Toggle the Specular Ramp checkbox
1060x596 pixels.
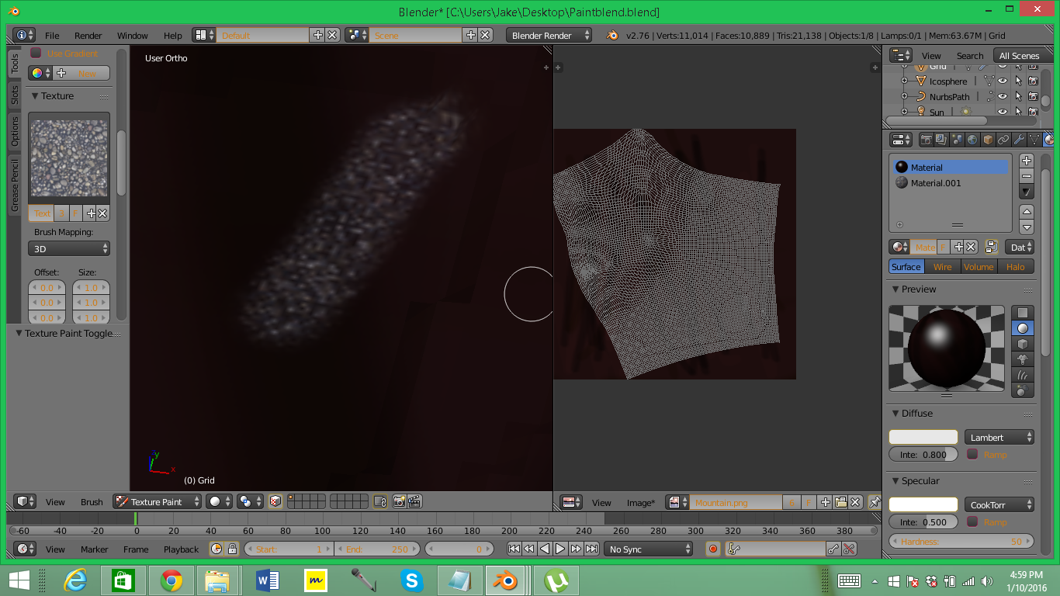pos(972,522)
